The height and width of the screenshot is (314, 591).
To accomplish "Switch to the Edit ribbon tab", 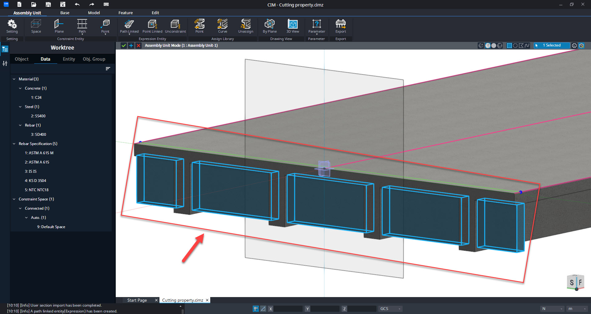I will click(x=155, y=13).
